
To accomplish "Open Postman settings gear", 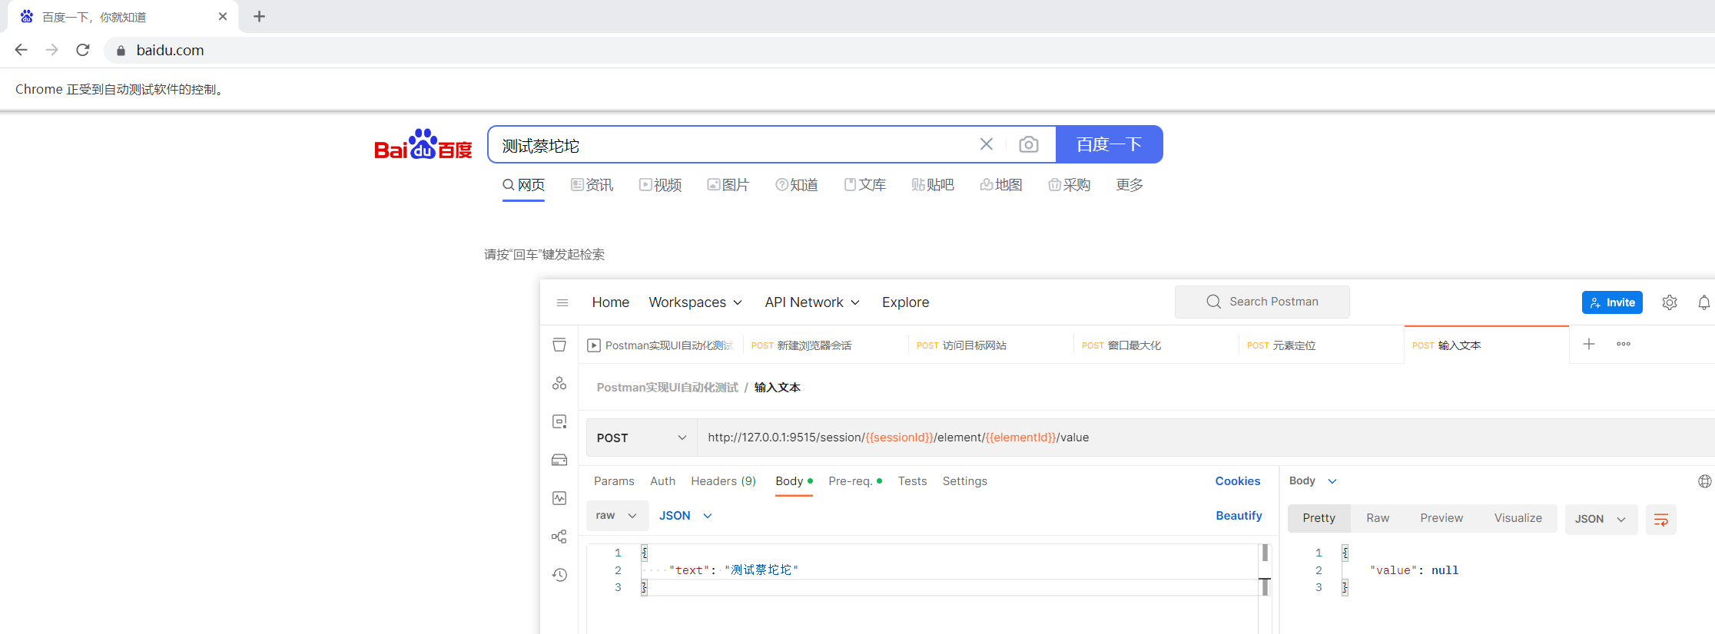I will point(1669,302).
